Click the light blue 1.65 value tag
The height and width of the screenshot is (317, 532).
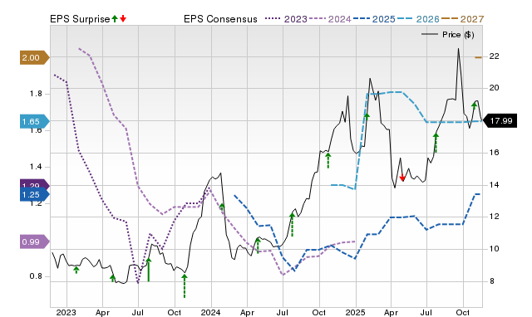coord(35,122)
